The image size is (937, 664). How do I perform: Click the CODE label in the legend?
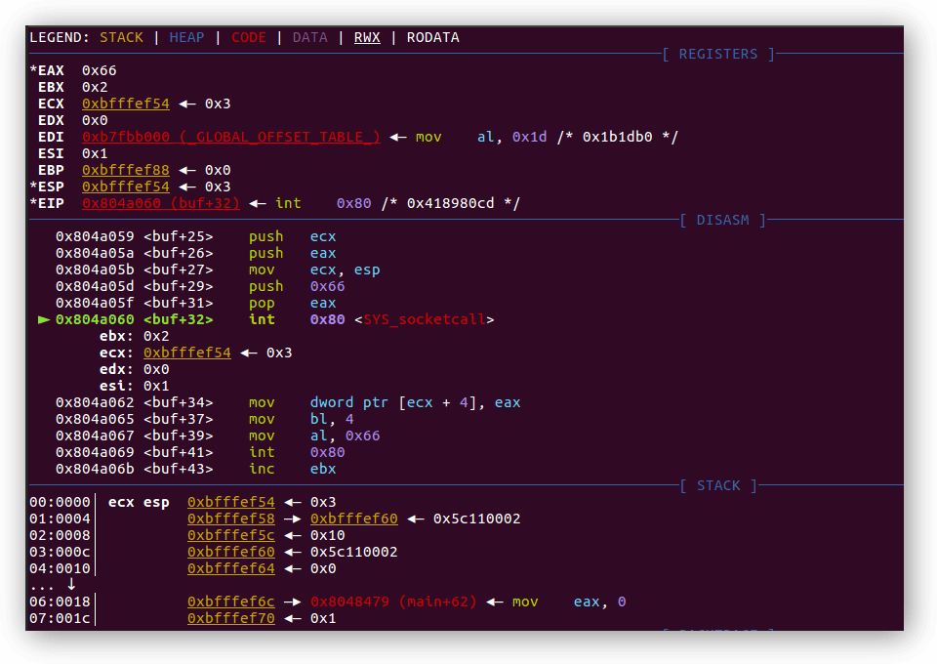[248, 37]
